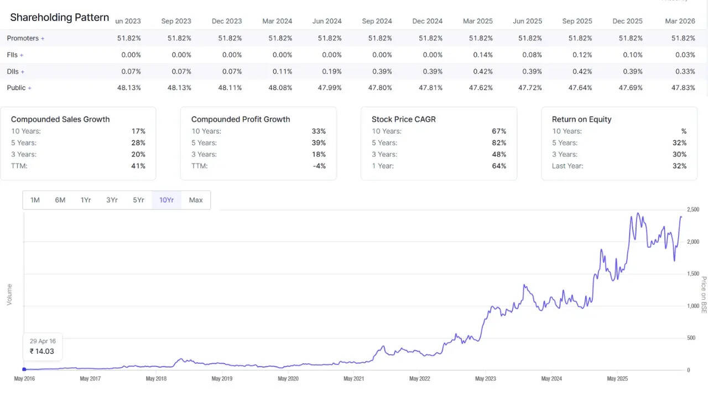This screenshot has height=398, width=708.
Task: Switch chart to 3Yr range
Action: [x=112, y=200]
